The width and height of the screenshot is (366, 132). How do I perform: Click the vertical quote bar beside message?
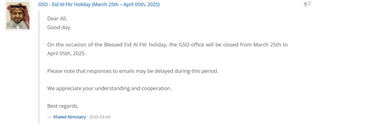(x=39, y=67)
